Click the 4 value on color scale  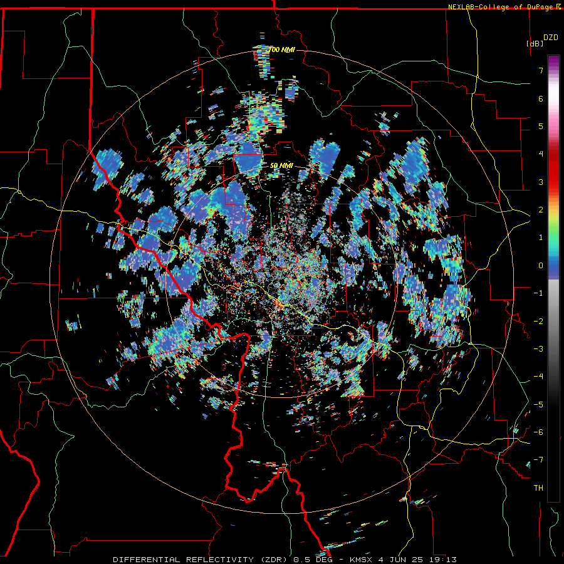pos(541,154)
